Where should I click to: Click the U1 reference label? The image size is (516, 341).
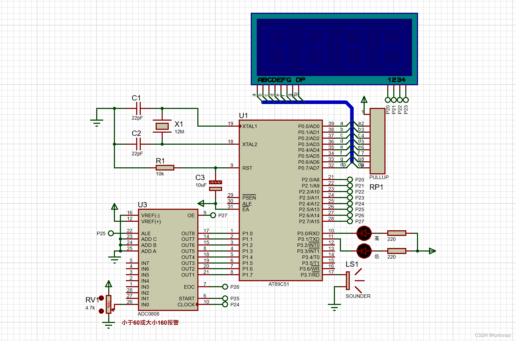(x=243, y=116)
